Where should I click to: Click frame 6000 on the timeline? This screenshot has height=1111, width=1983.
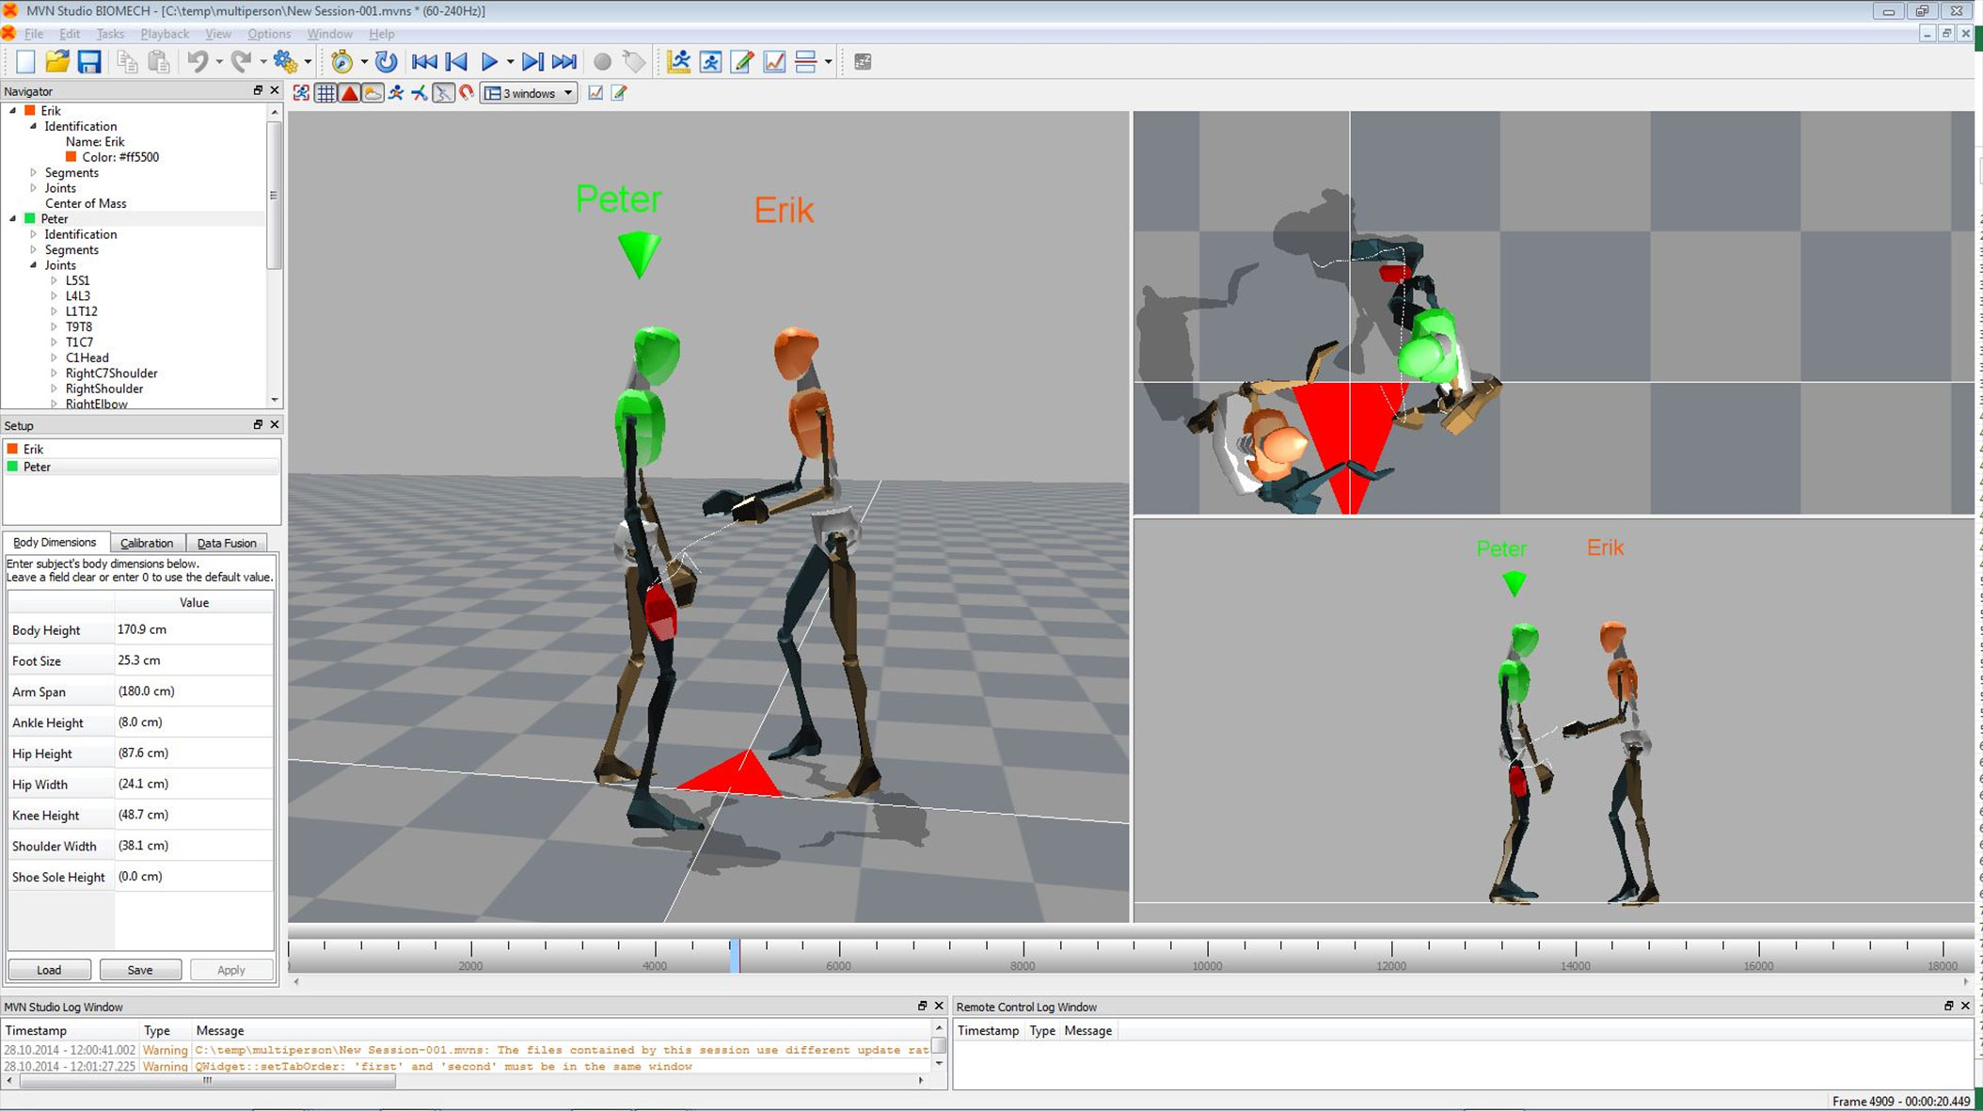click(838, 950)
